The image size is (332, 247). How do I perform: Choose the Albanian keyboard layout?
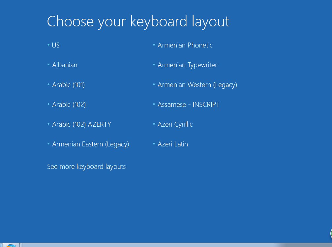click(65, 65)
